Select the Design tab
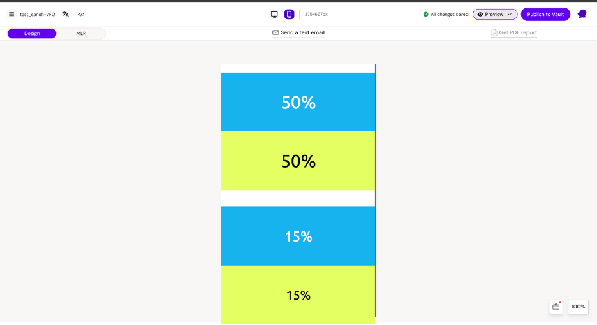 (x=32, y=33)
